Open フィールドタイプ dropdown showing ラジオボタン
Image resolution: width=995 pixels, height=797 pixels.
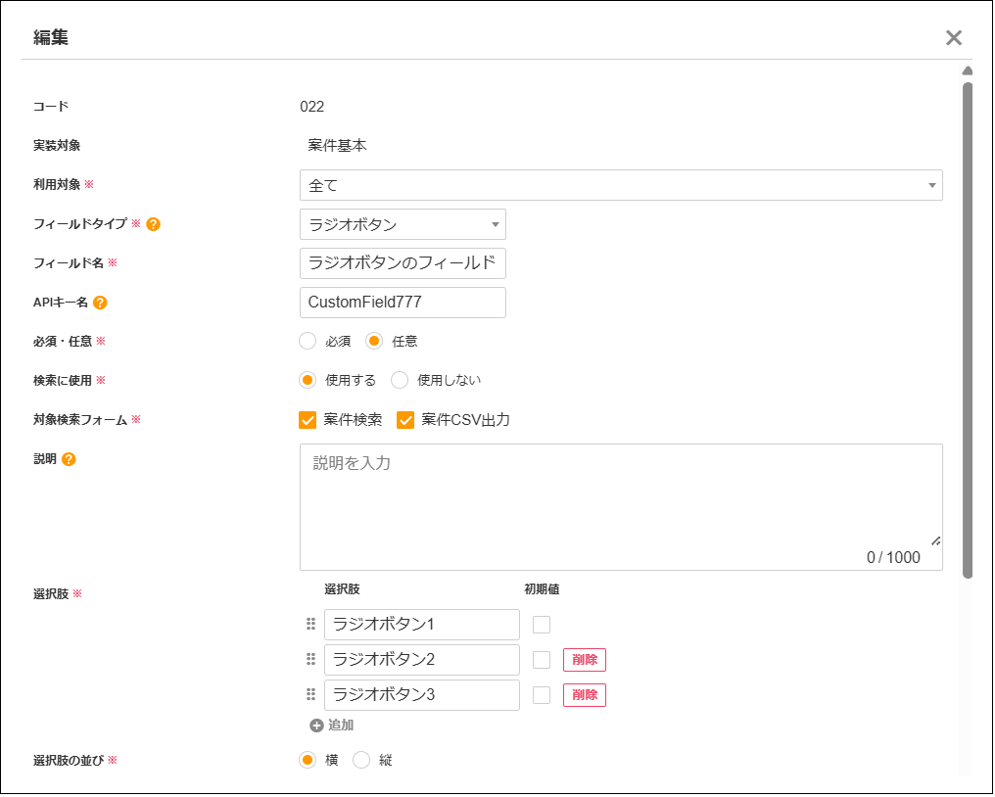pyautogui.click(x=403, y=224)
